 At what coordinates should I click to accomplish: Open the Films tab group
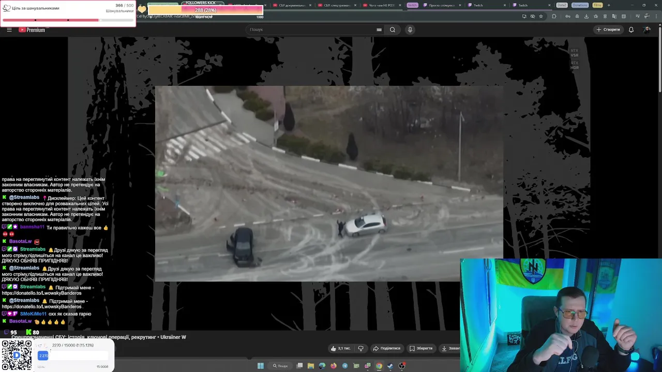(597, 5)
